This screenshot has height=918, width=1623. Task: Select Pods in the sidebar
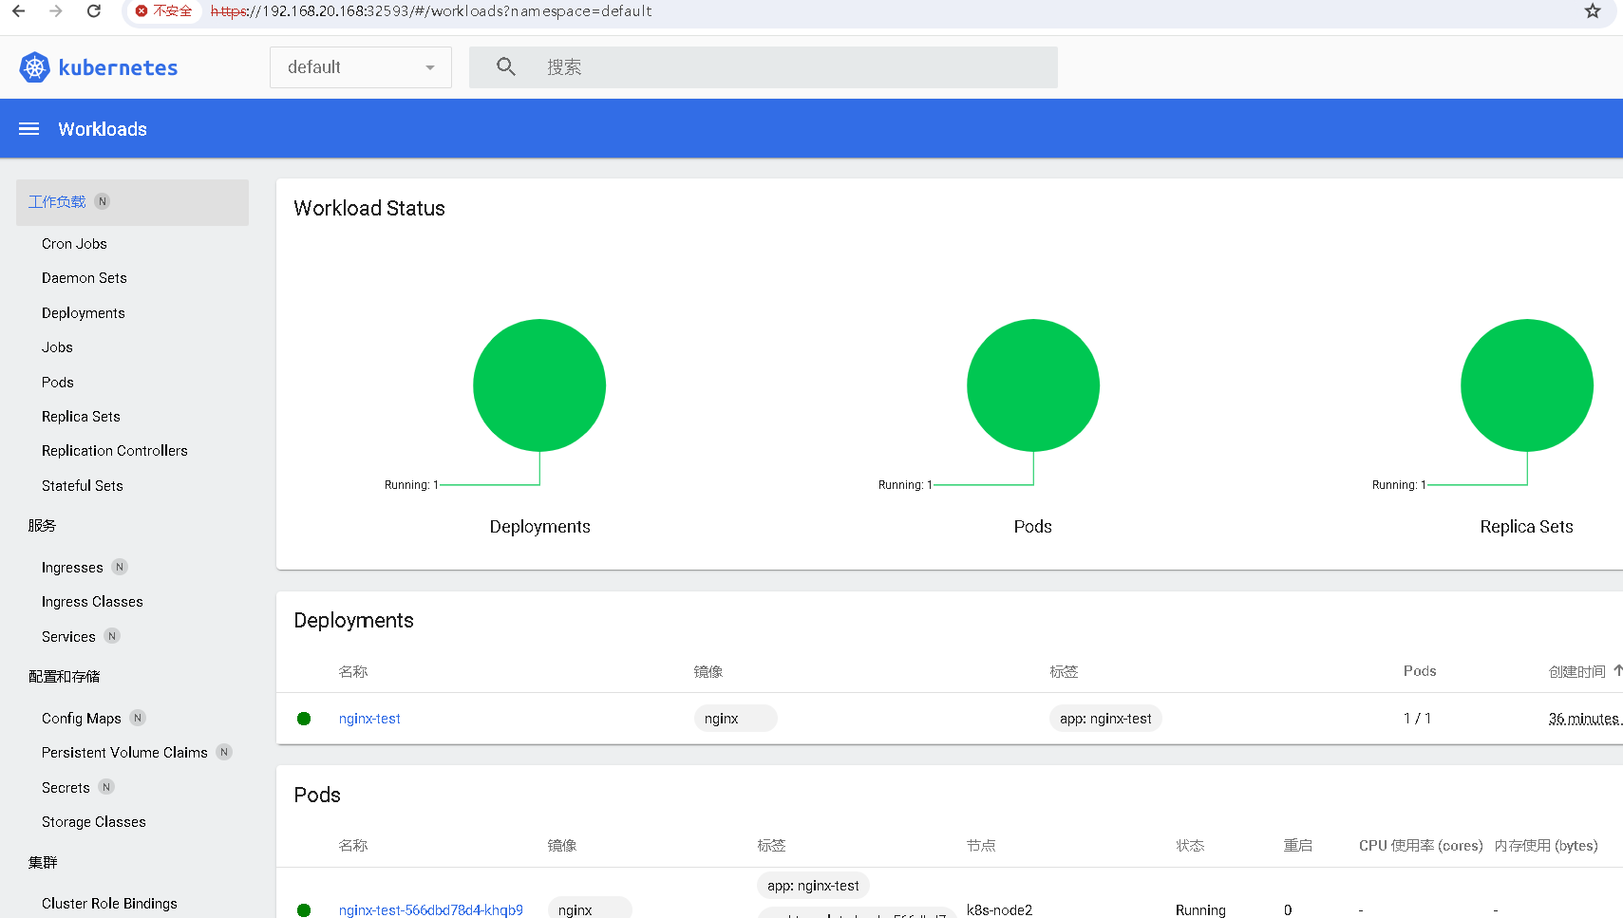tap(58, 383)
